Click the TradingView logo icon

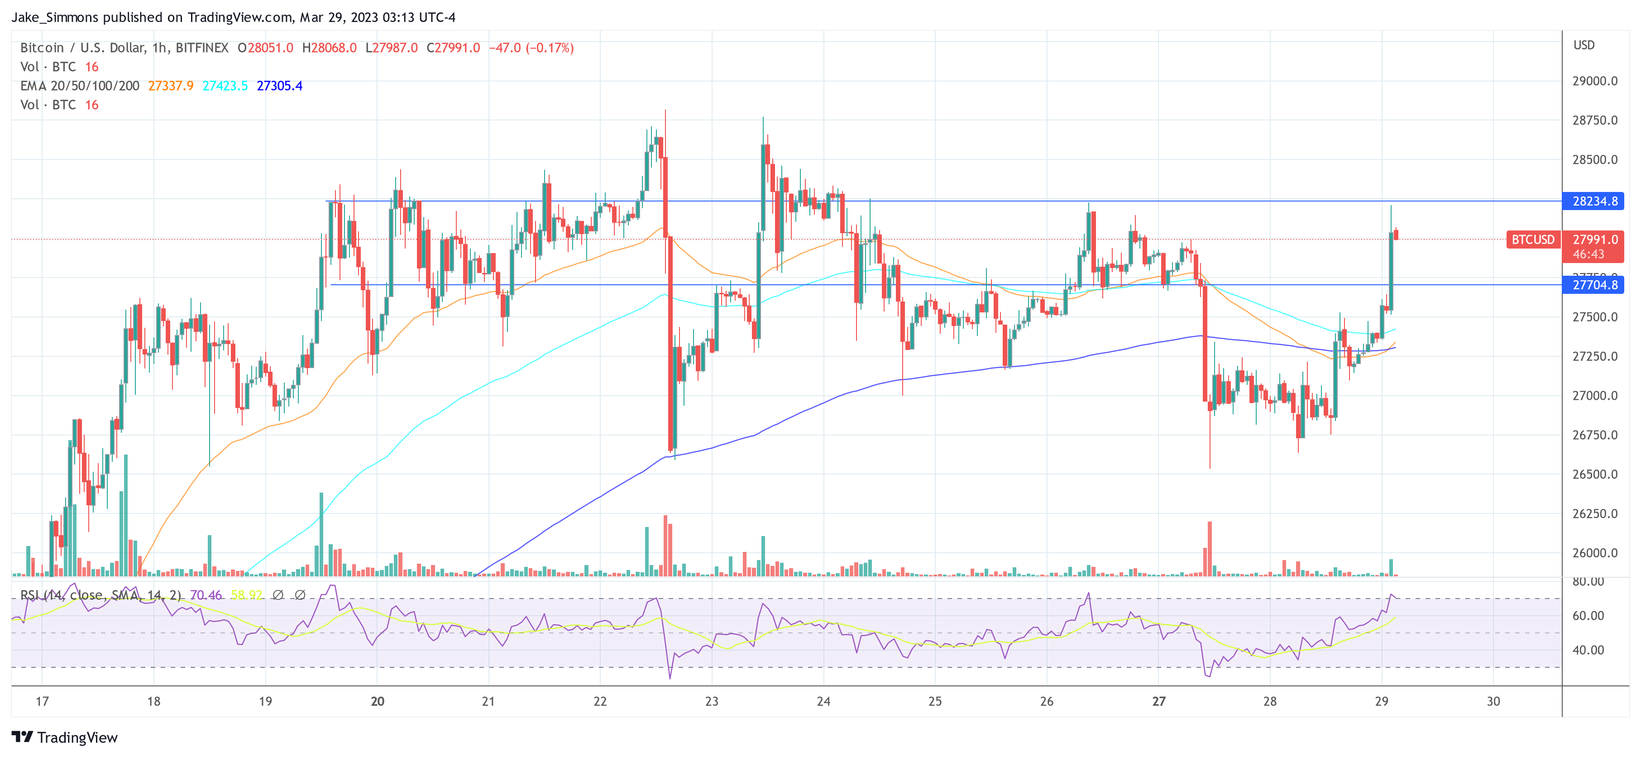[x=22, y=737]
